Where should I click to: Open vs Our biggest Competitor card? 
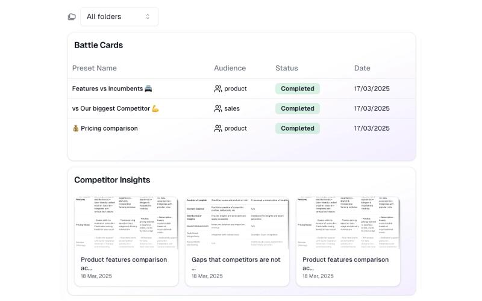(x=111, y=109)
